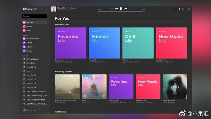
Task: Click the Albums icon in sidebar
Action: pyautogui.click(x=24, y=47)
